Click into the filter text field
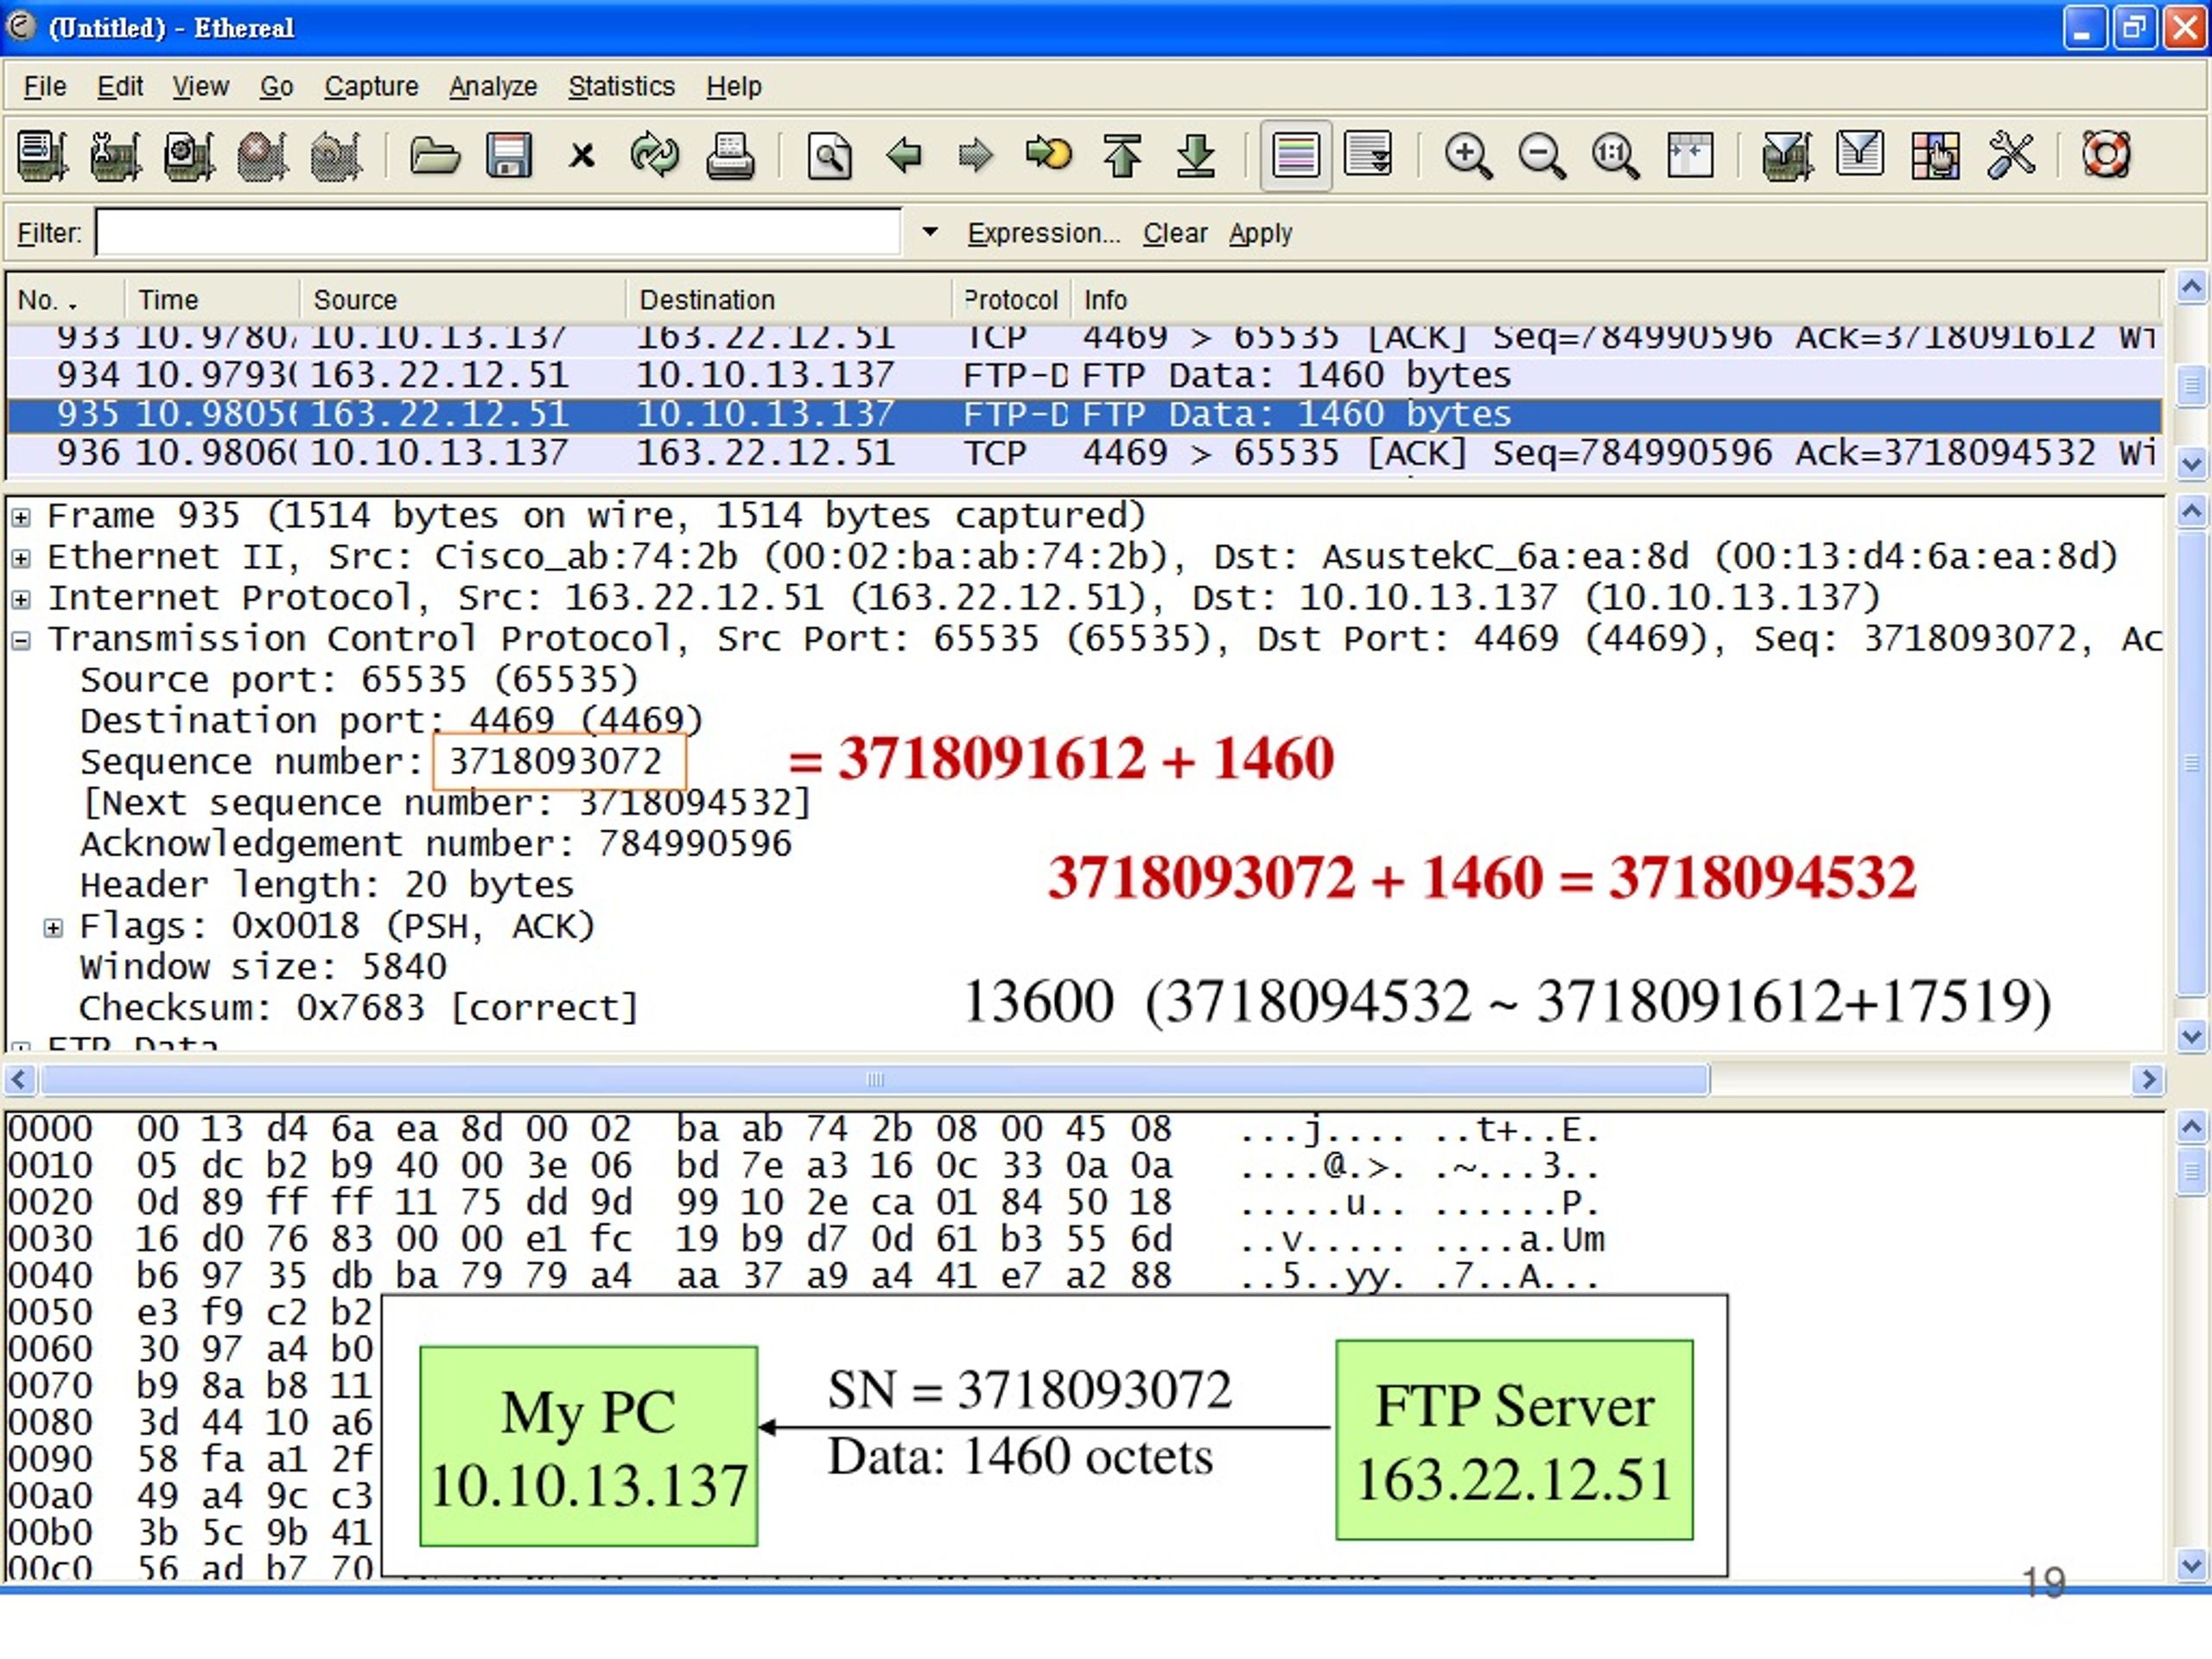Viewport: 2212px width, 1659px height. point(498,232)
